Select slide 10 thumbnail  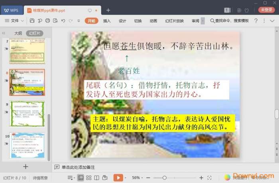(27, 145)
